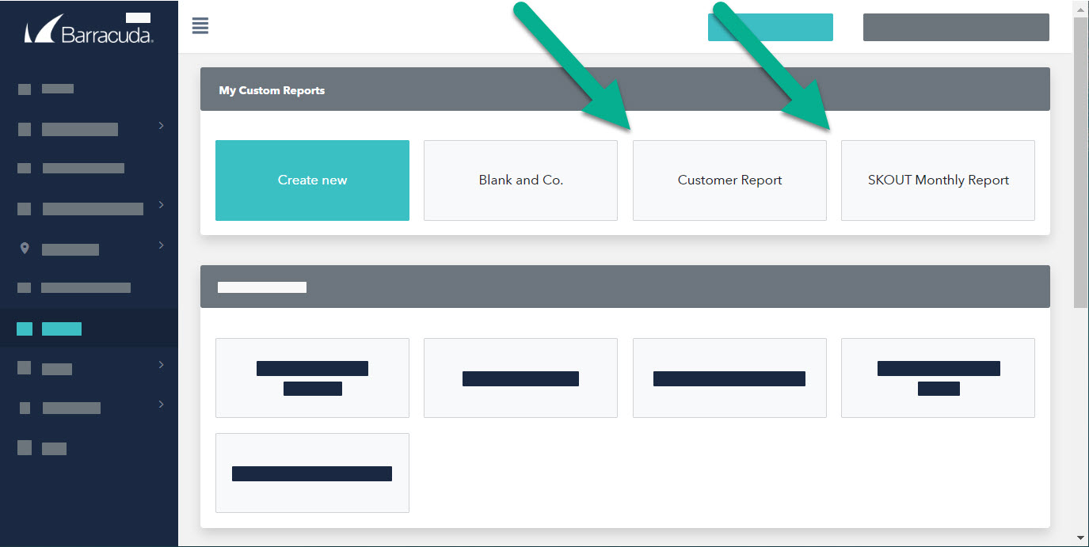Click the vertical scrollbar on the right

point(1078,158)
